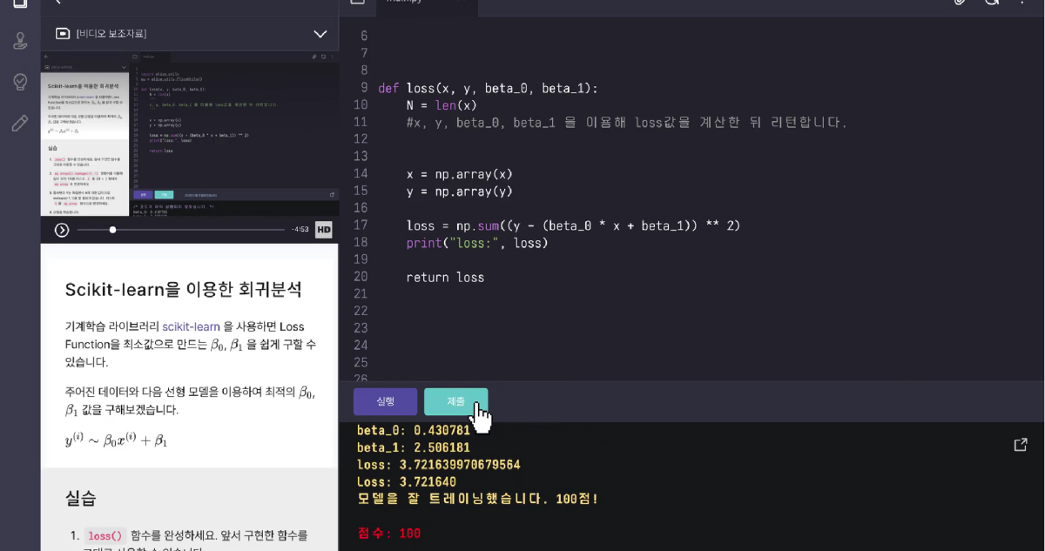Click 'Loss: 3.721640' output line
Viewport: 1045px width, 551px height.
pos(407,481)
